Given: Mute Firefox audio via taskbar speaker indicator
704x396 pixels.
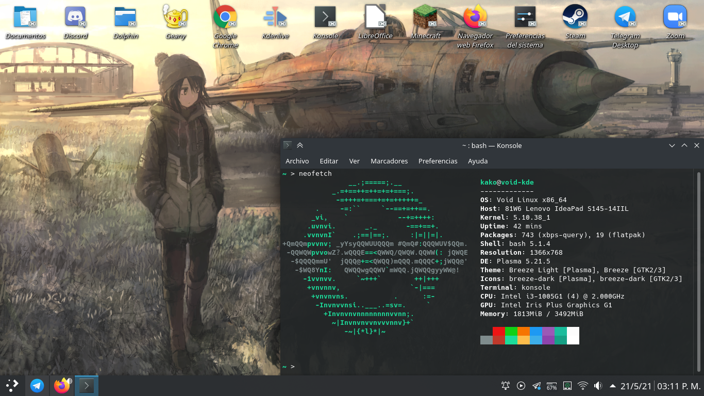Looking at the screenshot, I should click(x=69, y=381).
